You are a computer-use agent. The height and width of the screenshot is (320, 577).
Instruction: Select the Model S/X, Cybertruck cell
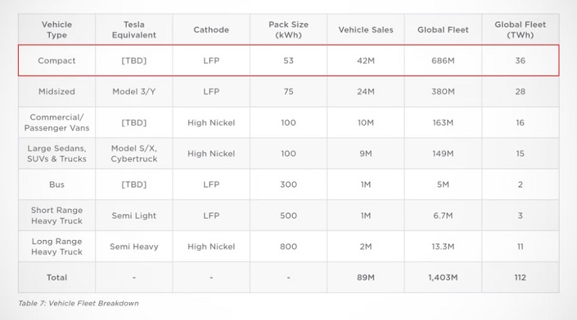point(134,154)
